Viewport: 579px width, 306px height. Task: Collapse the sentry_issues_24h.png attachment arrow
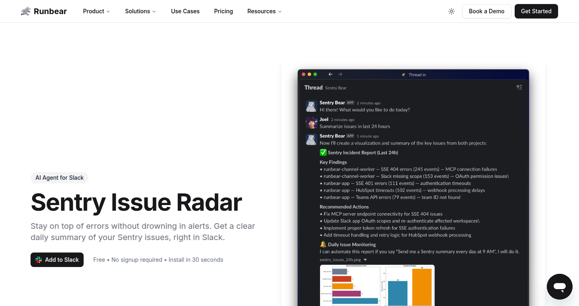click(x=365, y=260)
